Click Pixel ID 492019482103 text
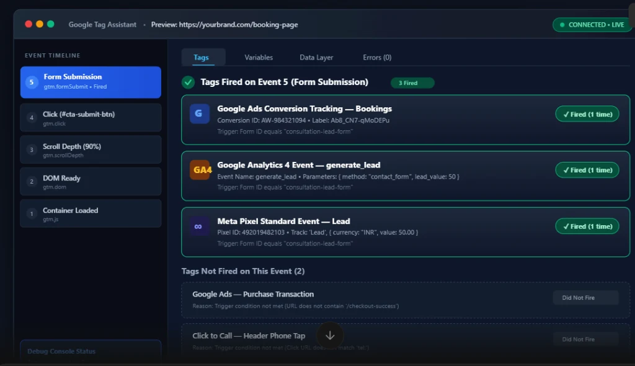 (x=251, y=232)
